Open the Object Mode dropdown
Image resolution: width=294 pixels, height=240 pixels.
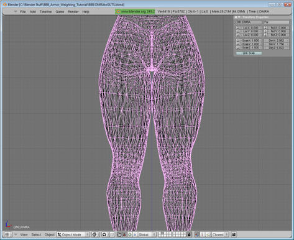click(73, 234)
